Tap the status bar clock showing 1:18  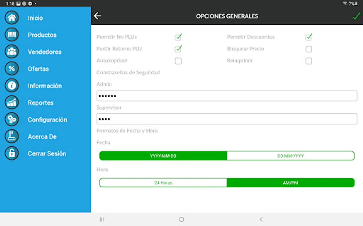click(x=10, y=4)
